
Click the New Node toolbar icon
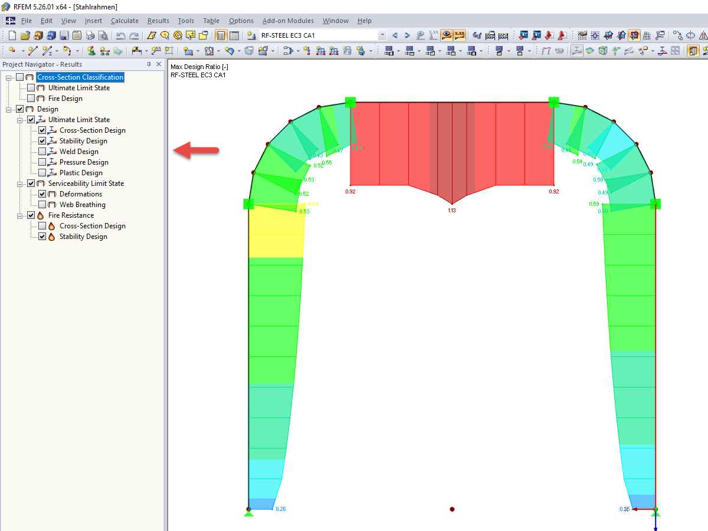click(x=12, y=51)
